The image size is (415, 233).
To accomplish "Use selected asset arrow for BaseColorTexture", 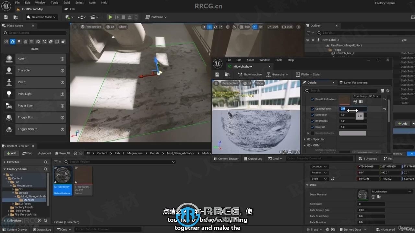I will tap(355, 102).
